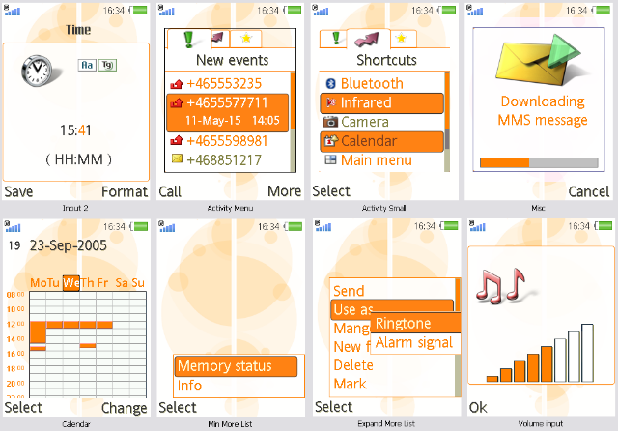Choose Main menu shortcut entry
This screenshot has height=431, width=618.
tap(382, 160)
